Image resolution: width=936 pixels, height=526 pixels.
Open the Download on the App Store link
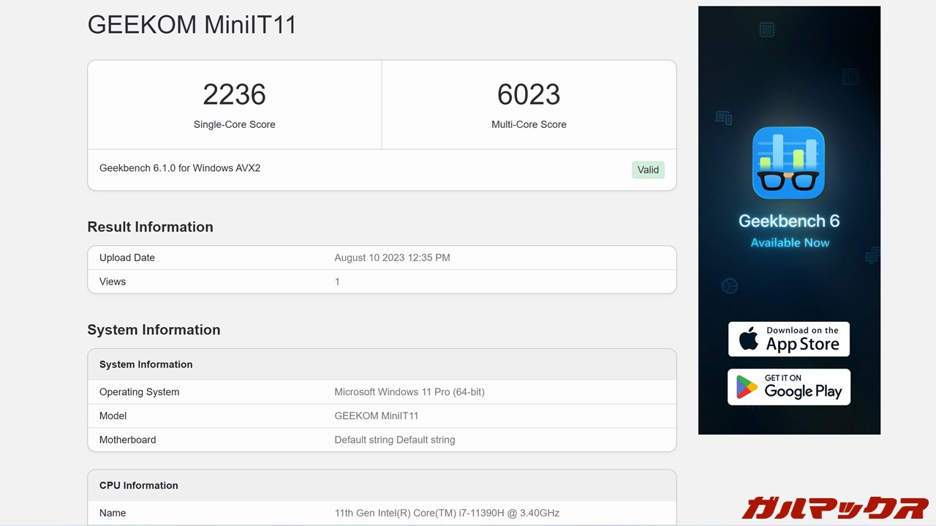coord(788,339)
